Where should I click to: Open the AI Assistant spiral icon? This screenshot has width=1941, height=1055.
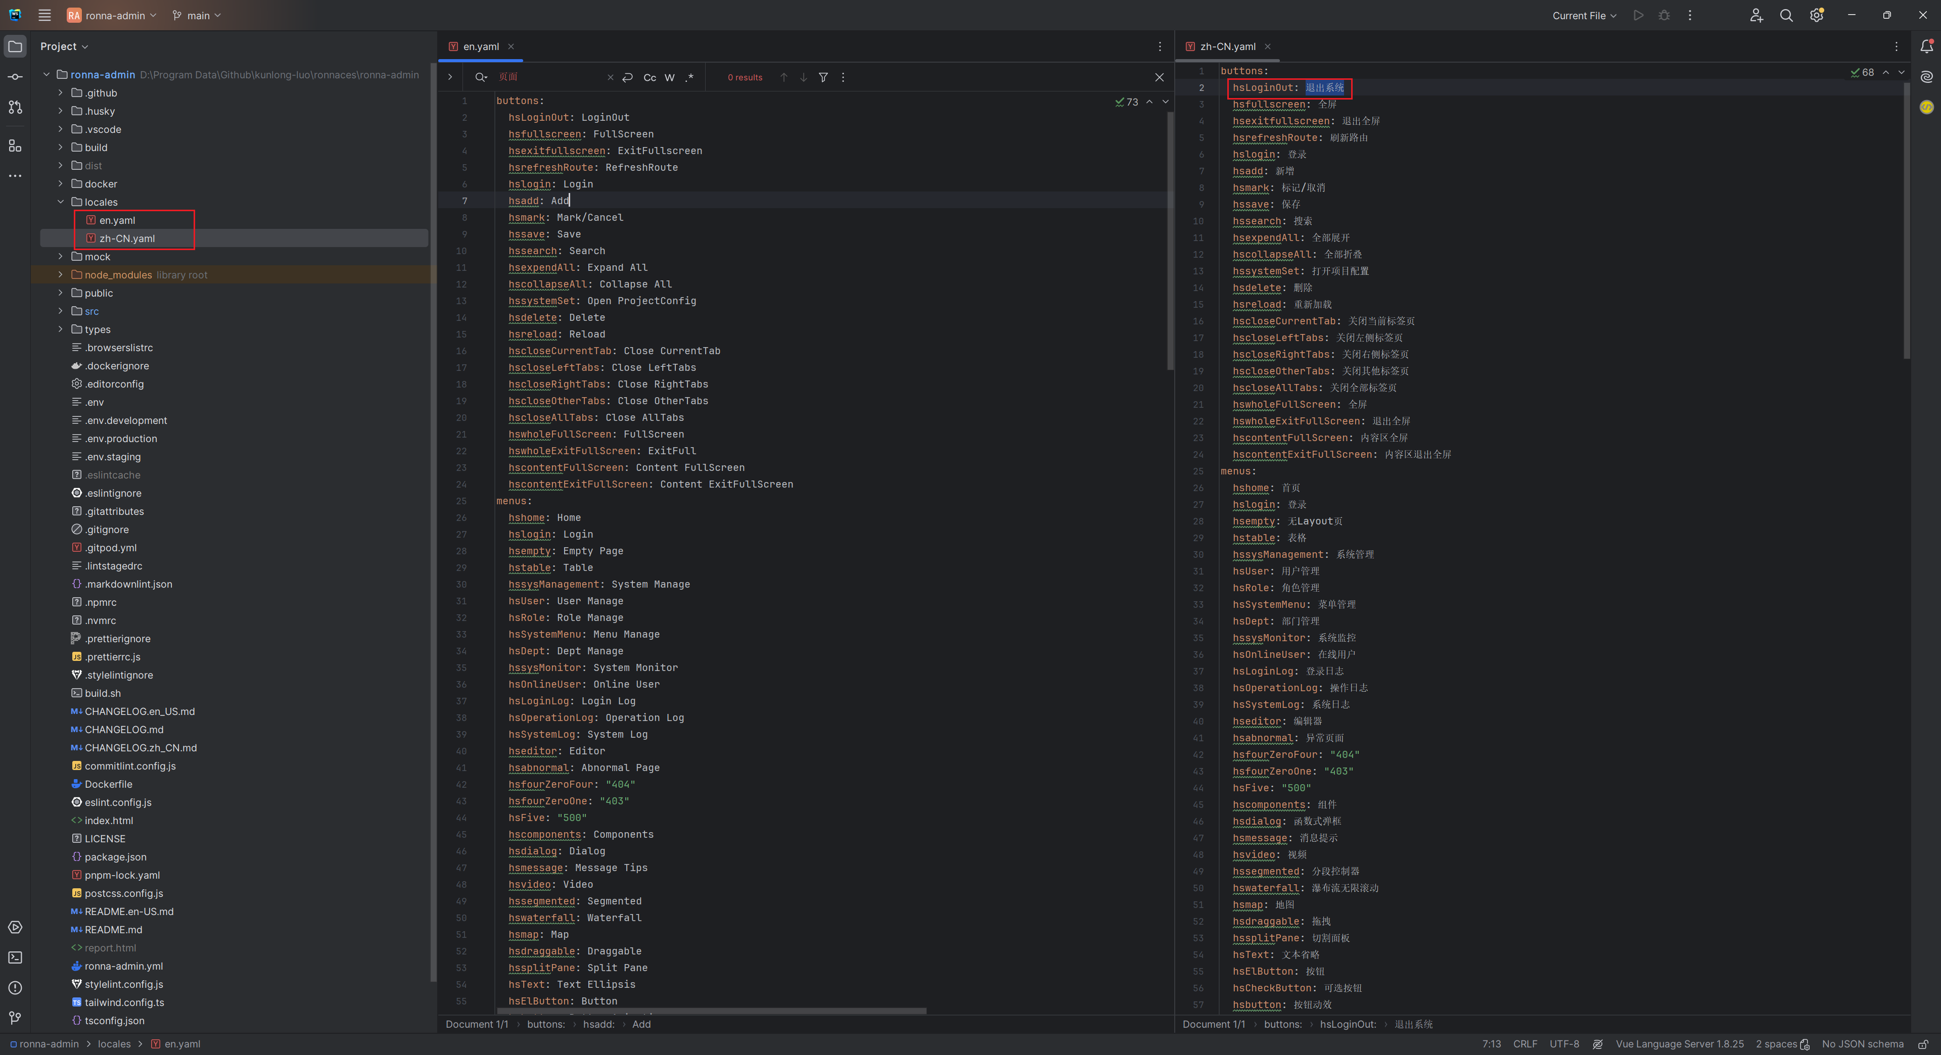(x=1926, y=76)
